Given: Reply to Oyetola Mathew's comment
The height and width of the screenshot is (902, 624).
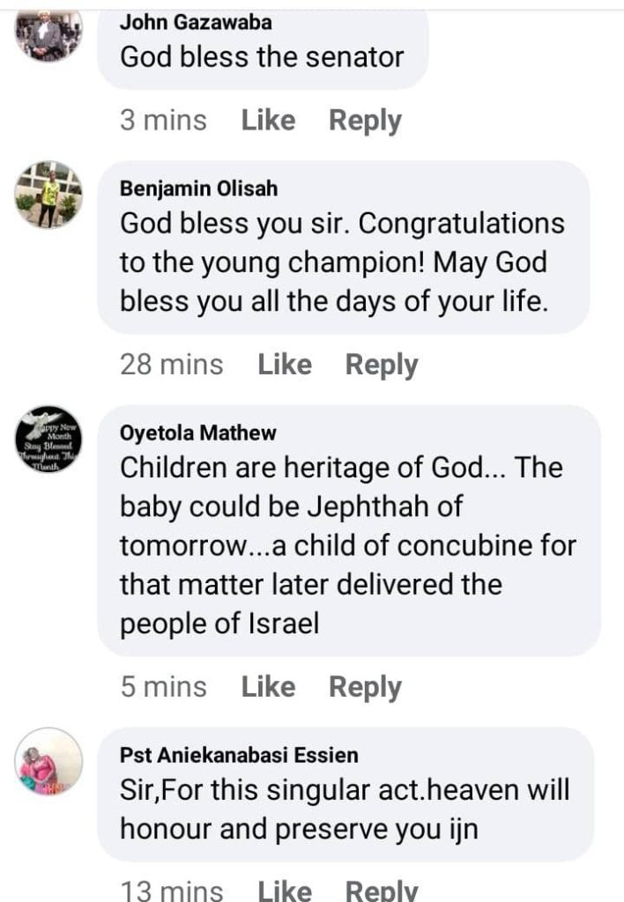Looking at the screenshot, I should click(x=365, y=687).
